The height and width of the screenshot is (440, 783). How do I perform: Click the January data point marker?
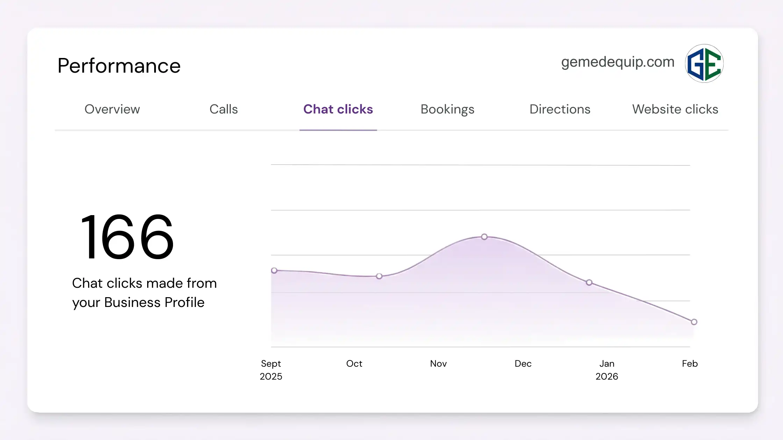click(589, 283)
